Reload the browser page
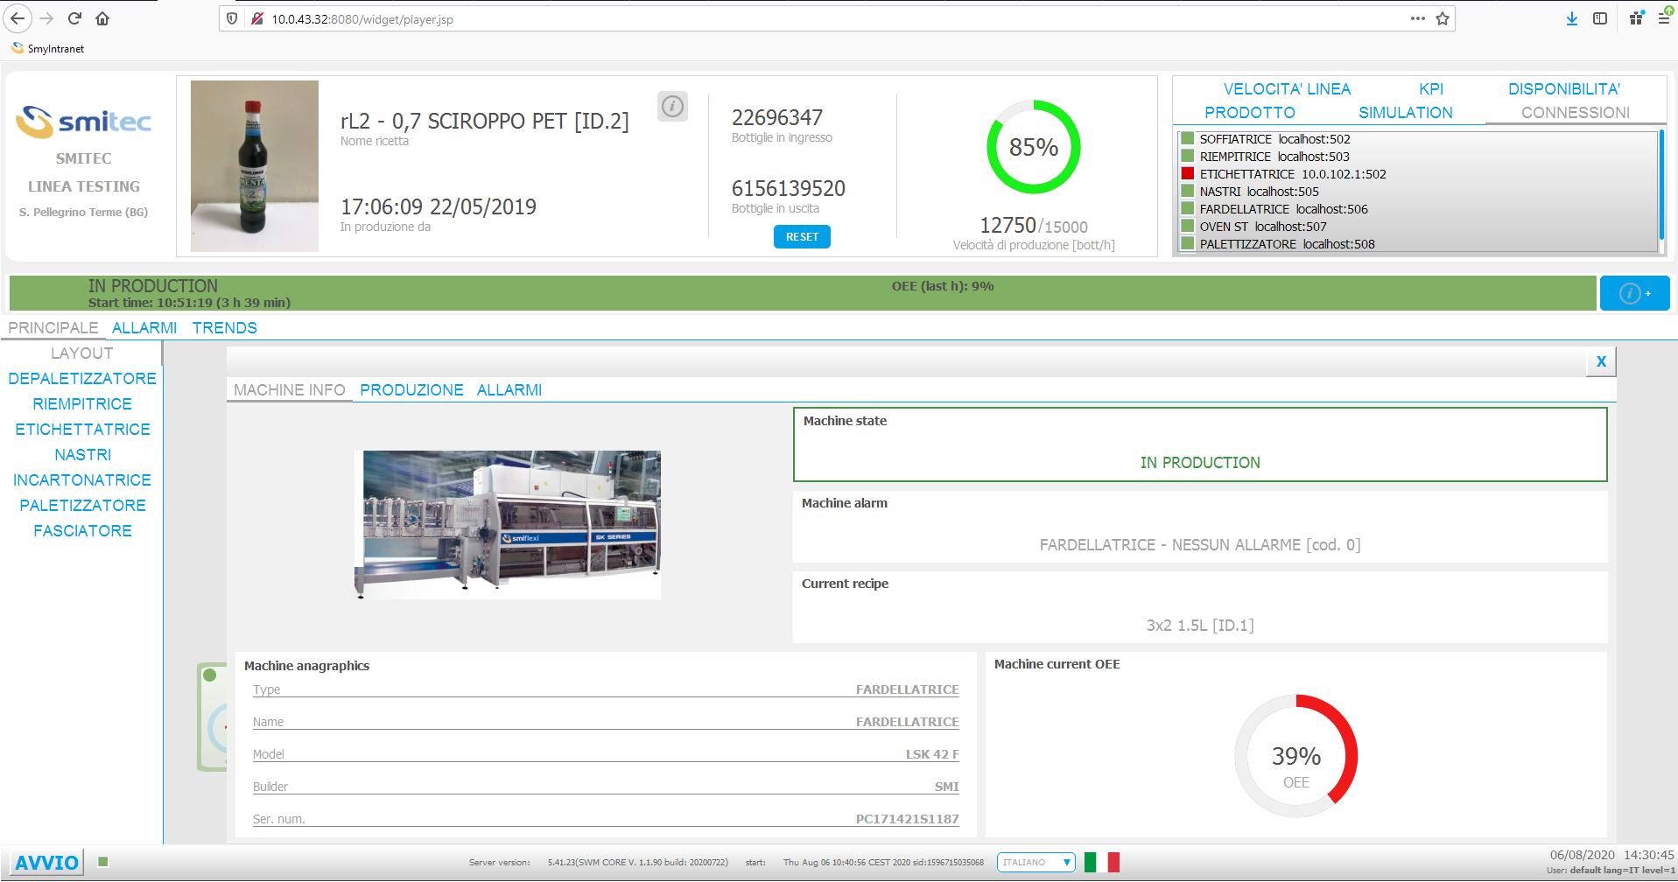 [x=74, y=18]
